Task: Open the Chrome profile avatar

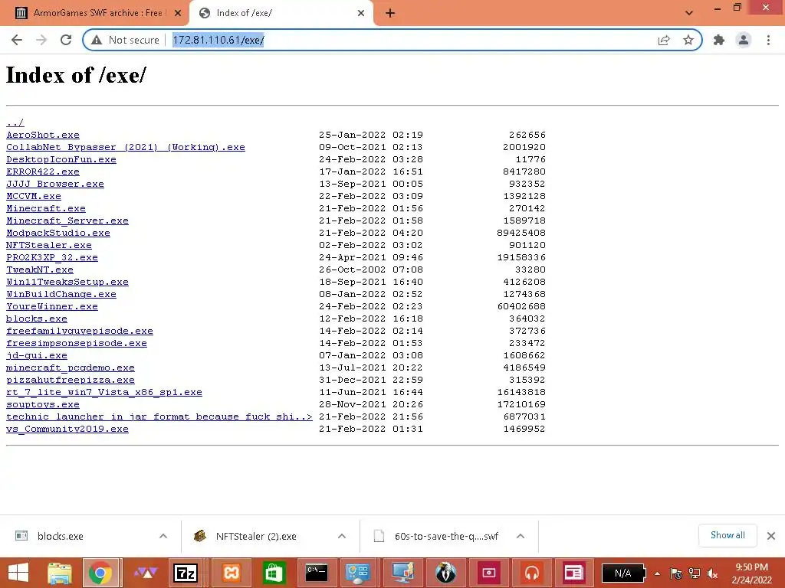Action: 744,40
